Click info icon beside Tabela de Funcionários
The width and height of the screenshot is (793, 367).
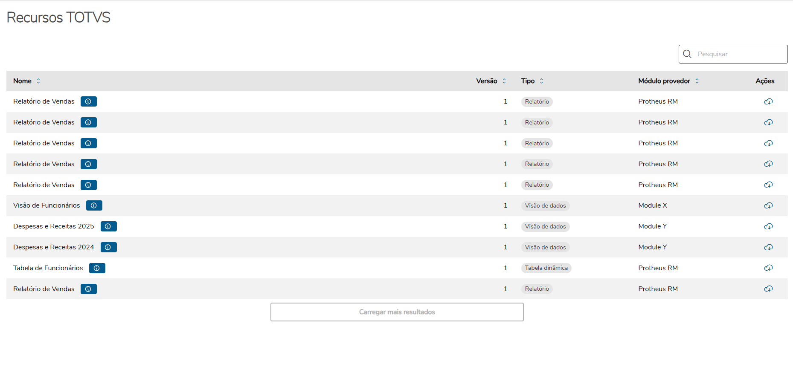click(x=97, y=268)
